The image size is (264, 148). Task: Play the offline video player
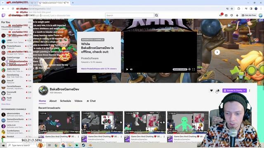click(x=127, y=69)
